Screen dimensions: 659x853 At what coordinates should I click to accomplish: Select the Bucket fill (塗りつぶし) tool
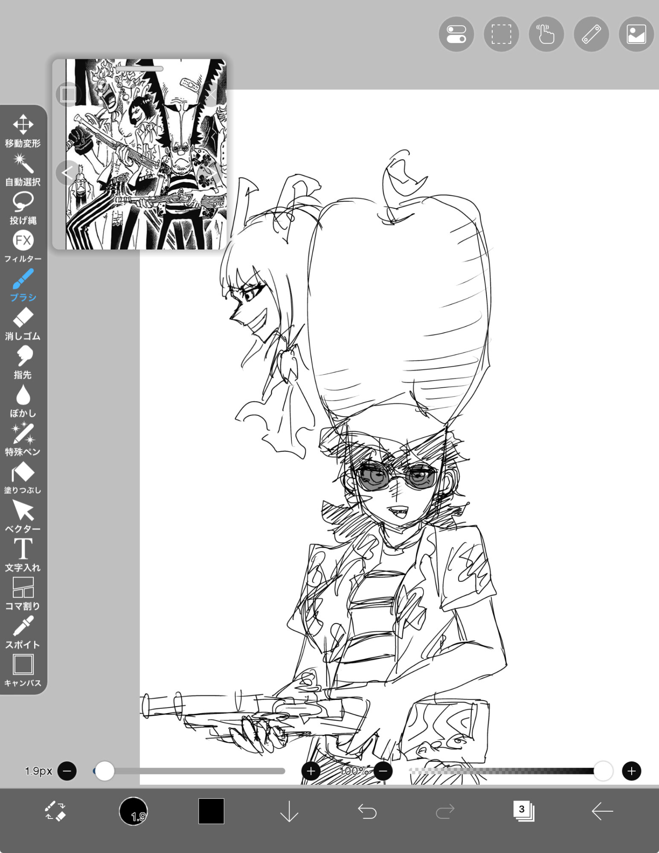[x=23, y=478]
